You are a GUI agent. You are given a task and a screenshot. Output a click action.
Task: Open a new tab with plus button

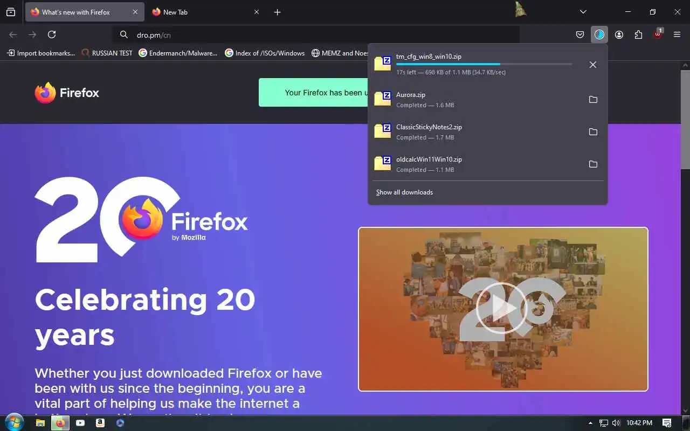tap(277, 12)
